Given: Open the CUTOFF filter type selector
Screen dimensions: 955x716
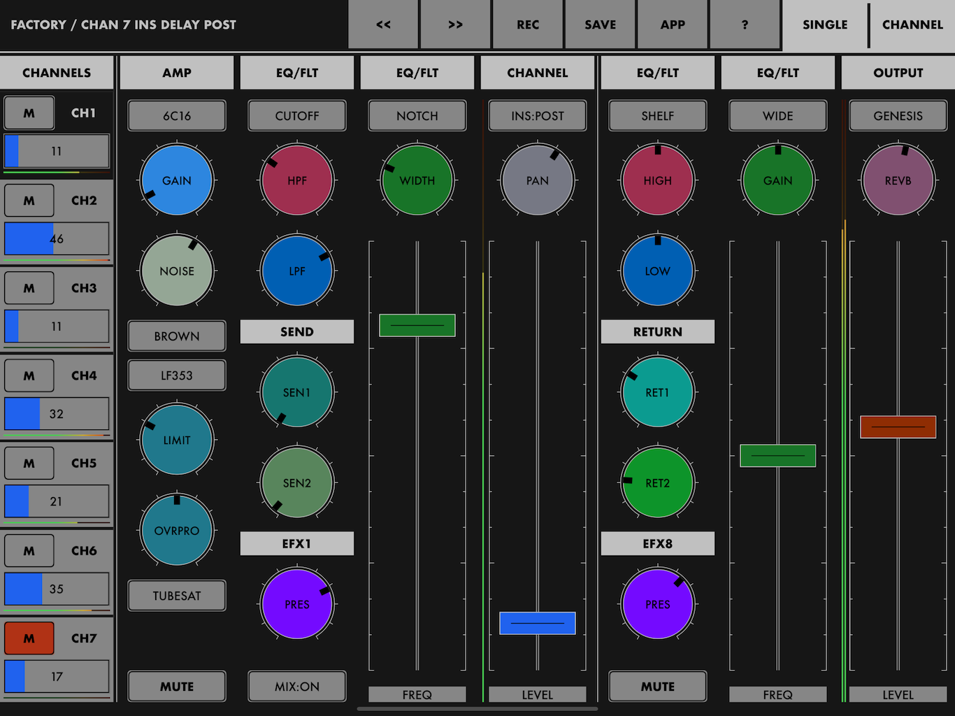Looking at the screenshot, I should click(x=297, y=116).
